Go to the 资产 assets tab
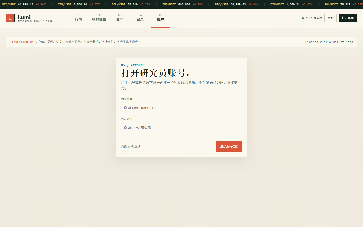This screenshot has width=363, height=227. coord(120,18)
